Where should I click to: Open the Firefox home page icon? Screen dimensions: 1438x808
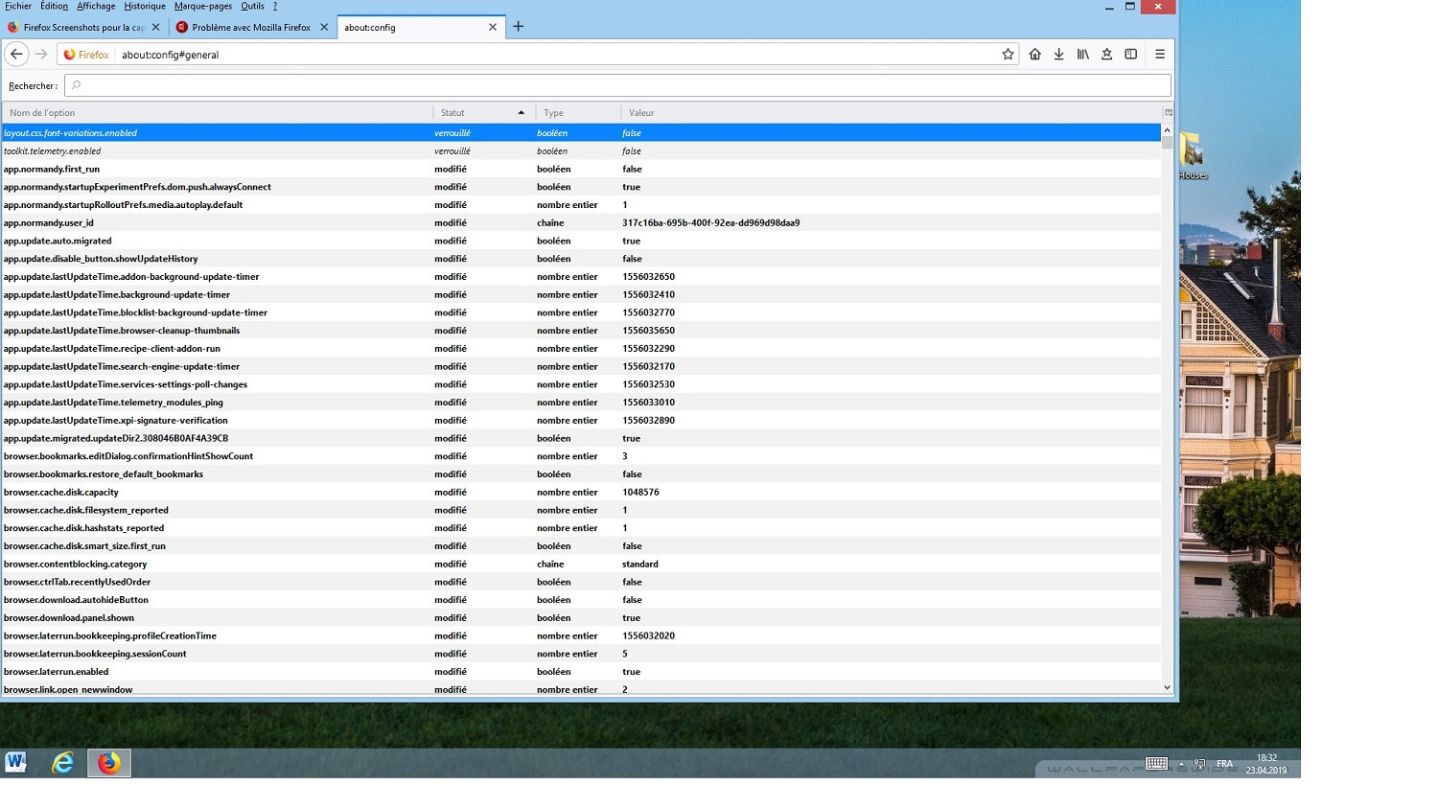(1034, 55)
